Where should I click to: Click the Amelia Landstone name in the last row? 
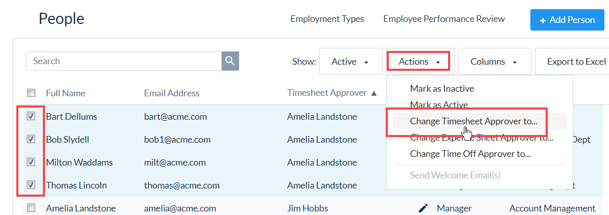click(81, 208)
